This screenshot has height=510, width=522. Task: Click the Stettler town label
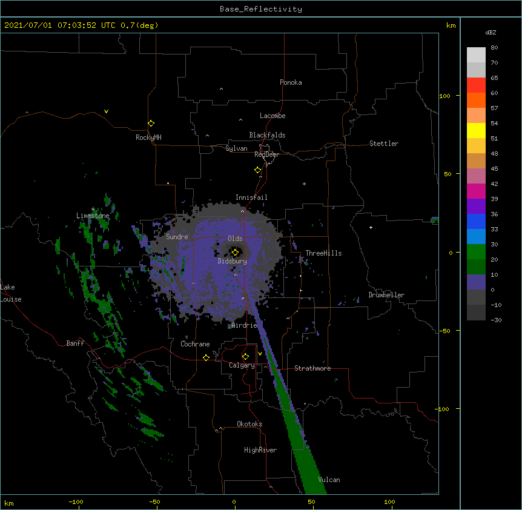[384, 144]
